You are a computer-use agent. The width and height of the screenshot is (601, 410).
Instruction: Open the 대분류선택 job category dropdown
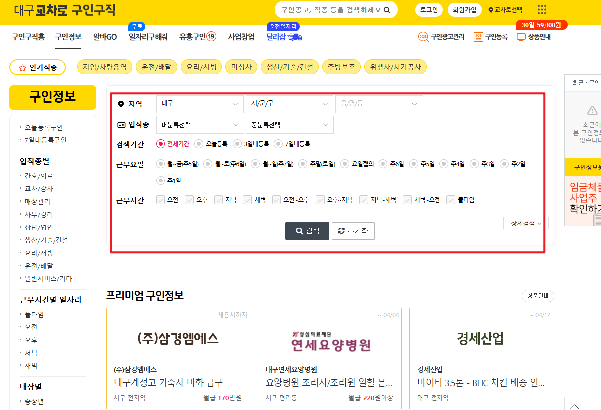coord(200,125)
